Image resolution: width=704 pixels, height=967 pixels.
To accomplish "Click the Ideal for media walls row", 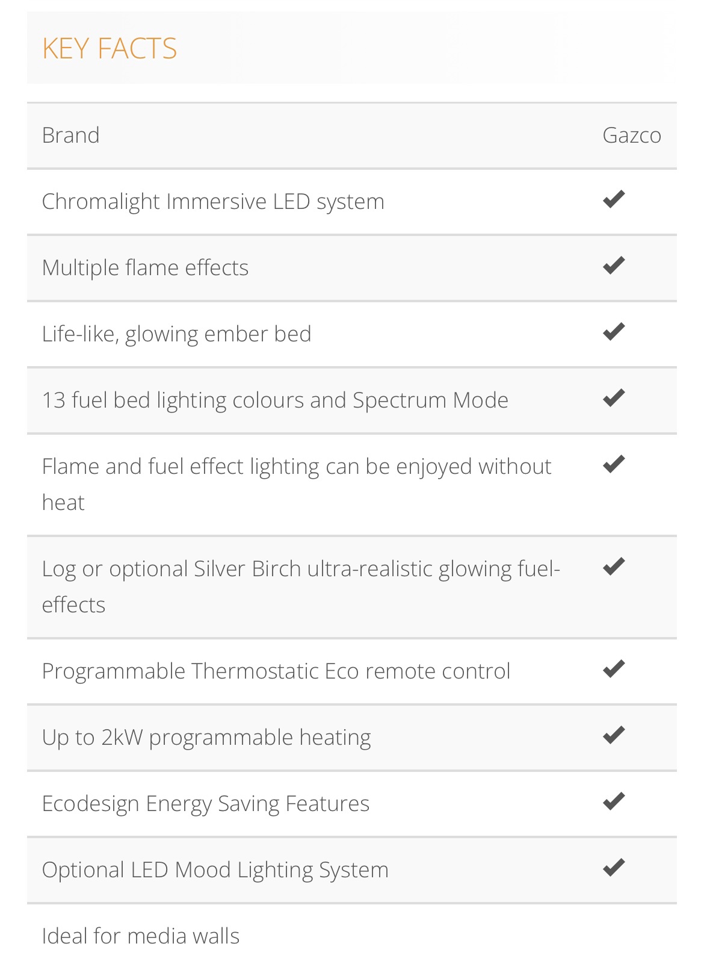I will (x=352, y=936).
